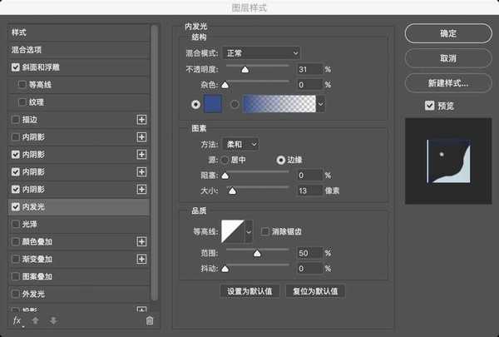The image size is (499, 337).
Task: Open the fx menu at bottom left
Action: coord(17,320)
